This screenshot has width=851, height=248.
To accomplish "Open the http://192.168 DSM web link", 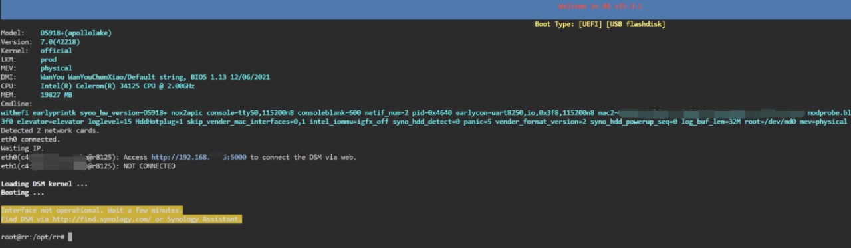I will coord(198,158).
